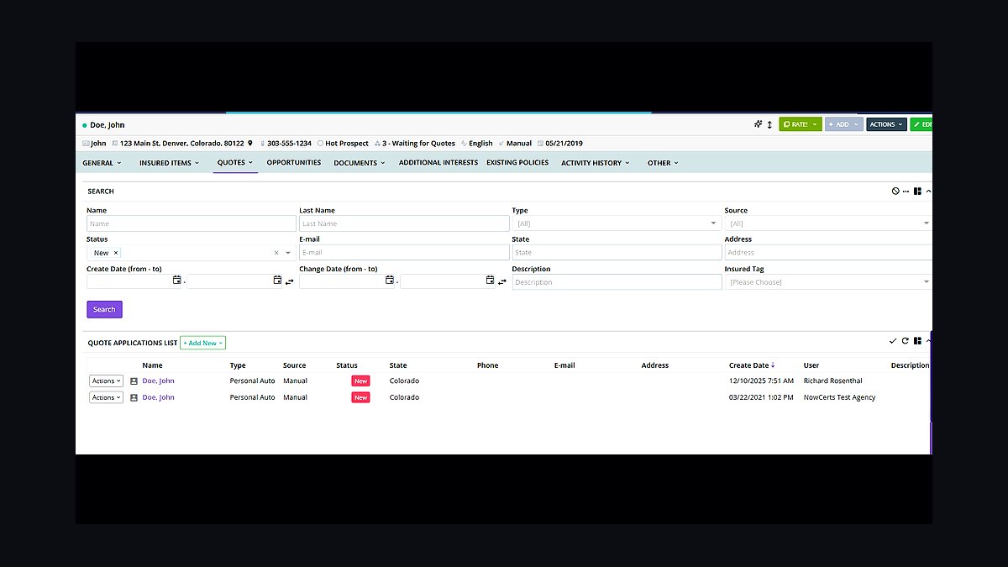Open Actions dropdown for NowCerts Test Agency row
The image size is (1008, 567).
pyautogui.click(x=106, y=398)
